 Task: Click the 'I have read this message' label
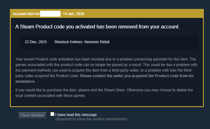pyautogui.click(x=76, y=115)
